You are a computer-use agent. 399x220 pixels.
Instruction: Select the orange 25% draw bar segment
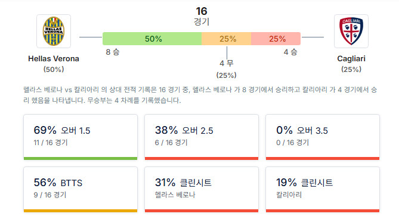tap(227, 39)
